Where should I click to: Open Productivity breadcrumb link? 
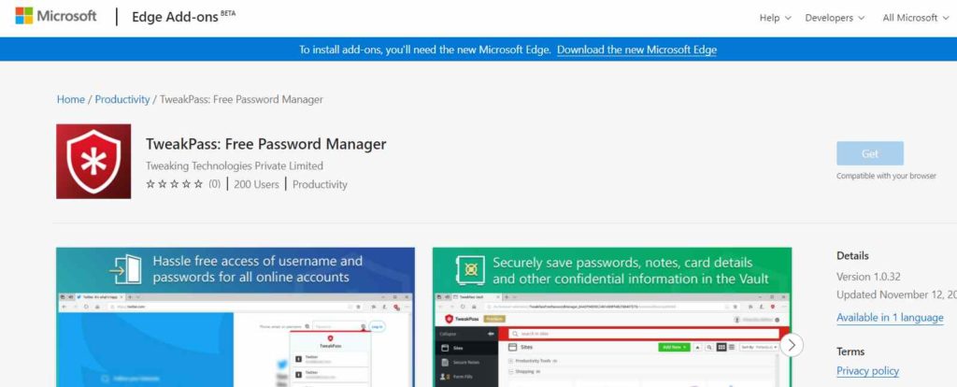click(x=122, y=99)
